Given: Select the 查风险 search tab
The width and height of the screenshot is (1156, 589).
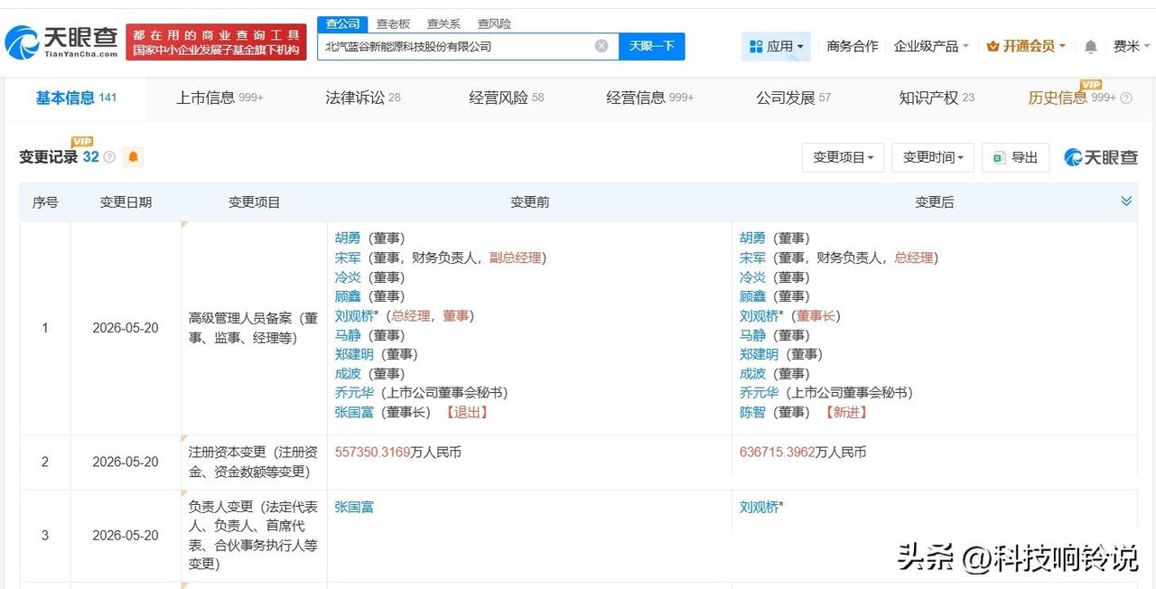Looking at the screenshot, I should [494, 23].
